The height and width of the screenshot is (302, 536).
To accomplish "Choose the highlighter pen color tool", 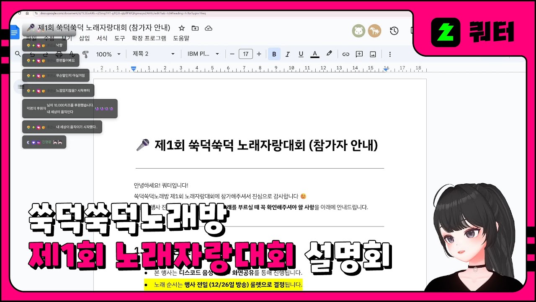I will point(329,54).
